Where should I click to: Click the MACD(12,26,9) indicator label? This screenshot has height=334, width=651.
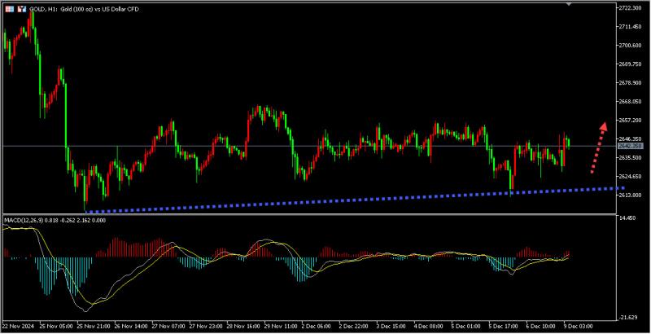pyautogui.click(x=32, y=220)
